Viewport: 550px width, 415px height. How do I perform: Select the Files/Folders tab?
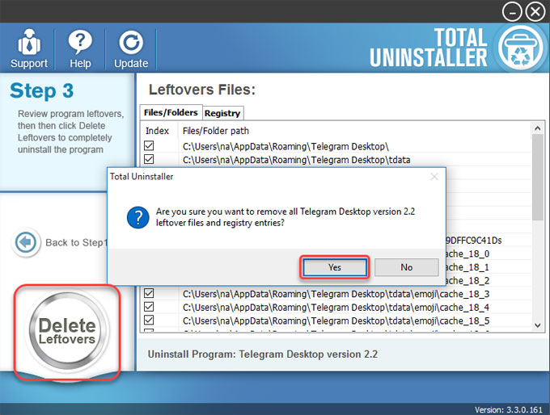click(x=171, y=112)
